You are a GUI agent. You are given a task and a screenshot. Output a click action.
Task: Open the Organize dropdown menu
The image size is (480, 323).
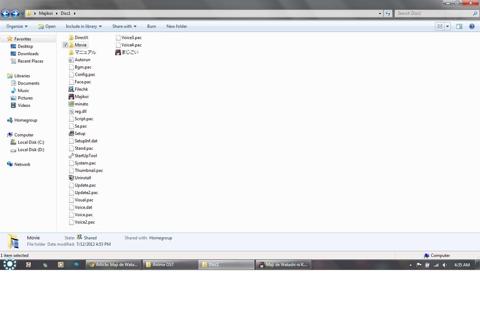[x=17, y=26]
